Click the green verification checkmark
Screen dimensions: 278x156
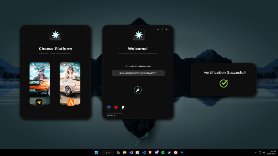click(224, 84)
